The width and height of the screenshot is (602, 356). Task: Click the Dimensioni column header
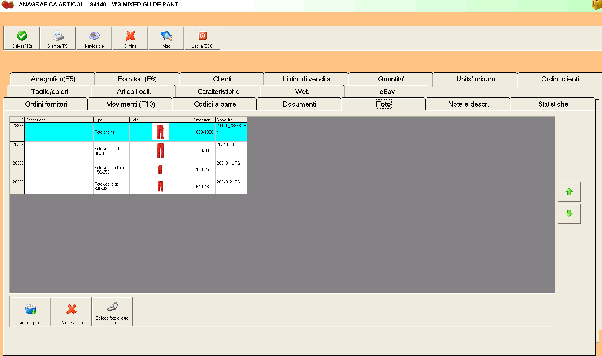pos(203,120)
